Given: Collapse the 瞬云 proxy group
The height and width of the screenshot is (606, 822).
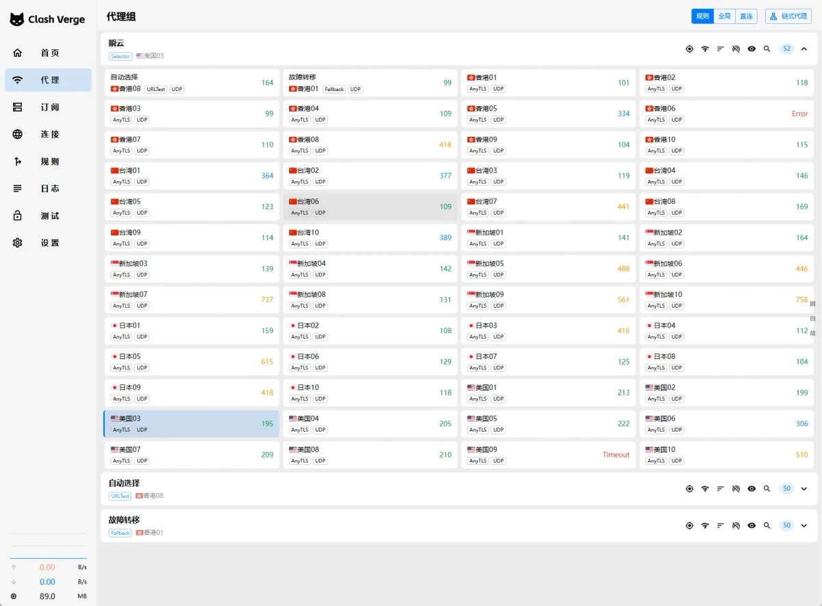Looking at the screenshot, I should click(804, 49).
